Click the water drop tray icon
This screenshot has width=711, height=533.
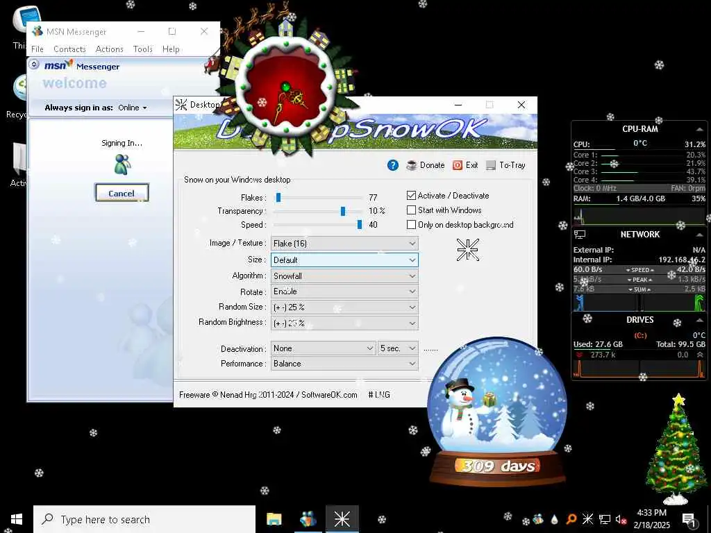pos(554,519)
